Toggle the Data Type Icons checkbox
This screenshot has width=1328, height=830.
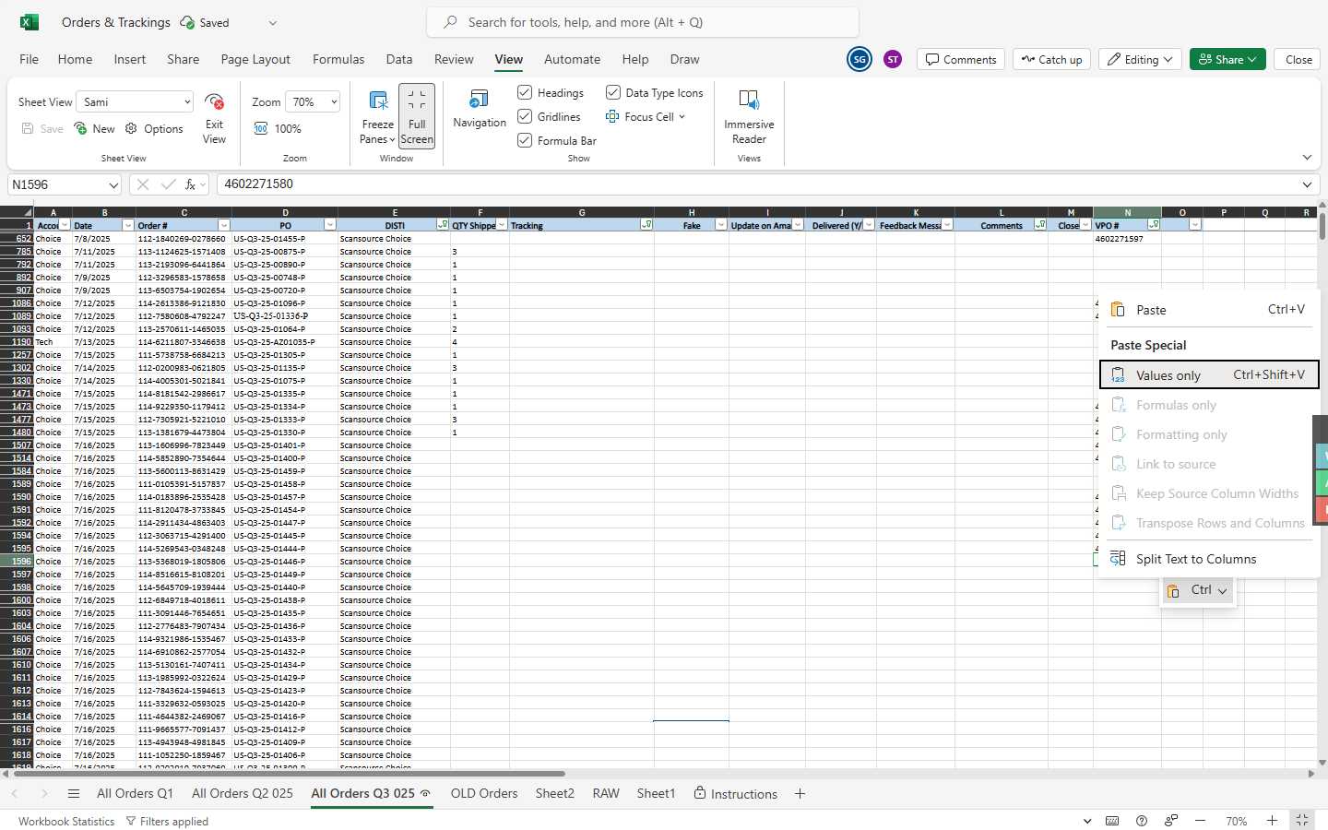(612, 92)
